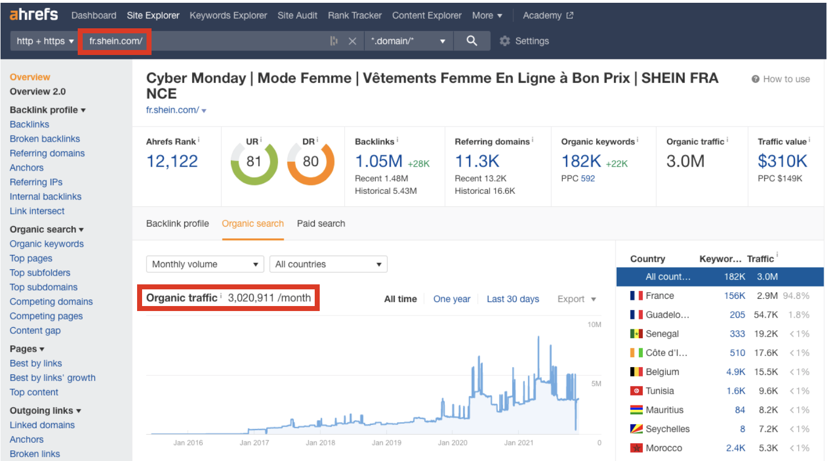Image resolution: width=827 pixels, height=461 pixels.
Task: Click the Mauritius flag icon
Action: [x=636, y=410]
